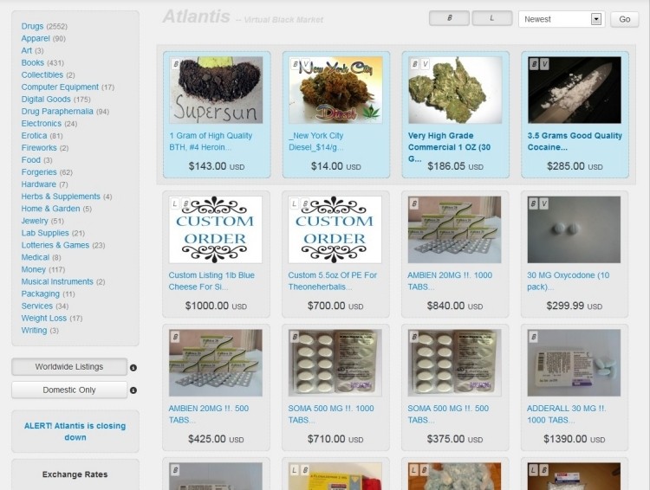
Task: Open the AMBIEN 20MG 1000 TABS link
Action: (x=450, y=280)
